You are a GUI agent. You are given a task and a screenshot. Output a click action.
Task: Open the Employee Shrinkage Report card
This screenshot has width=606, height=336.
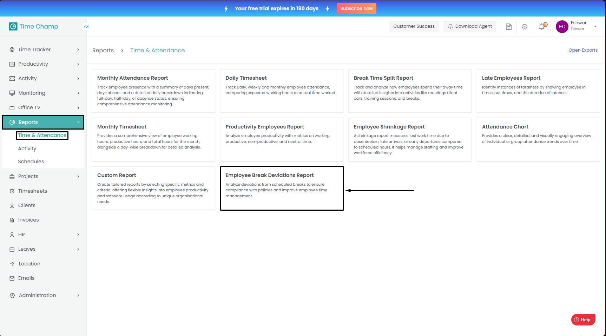[410, 140]
